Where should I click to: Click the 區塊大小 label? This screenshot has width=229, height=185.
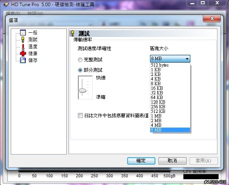pos(159,49)
